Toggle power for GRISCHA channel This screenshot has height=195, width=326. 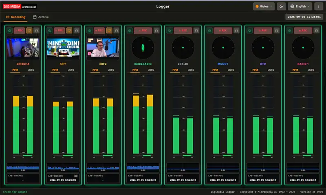[x=9, y=31]
